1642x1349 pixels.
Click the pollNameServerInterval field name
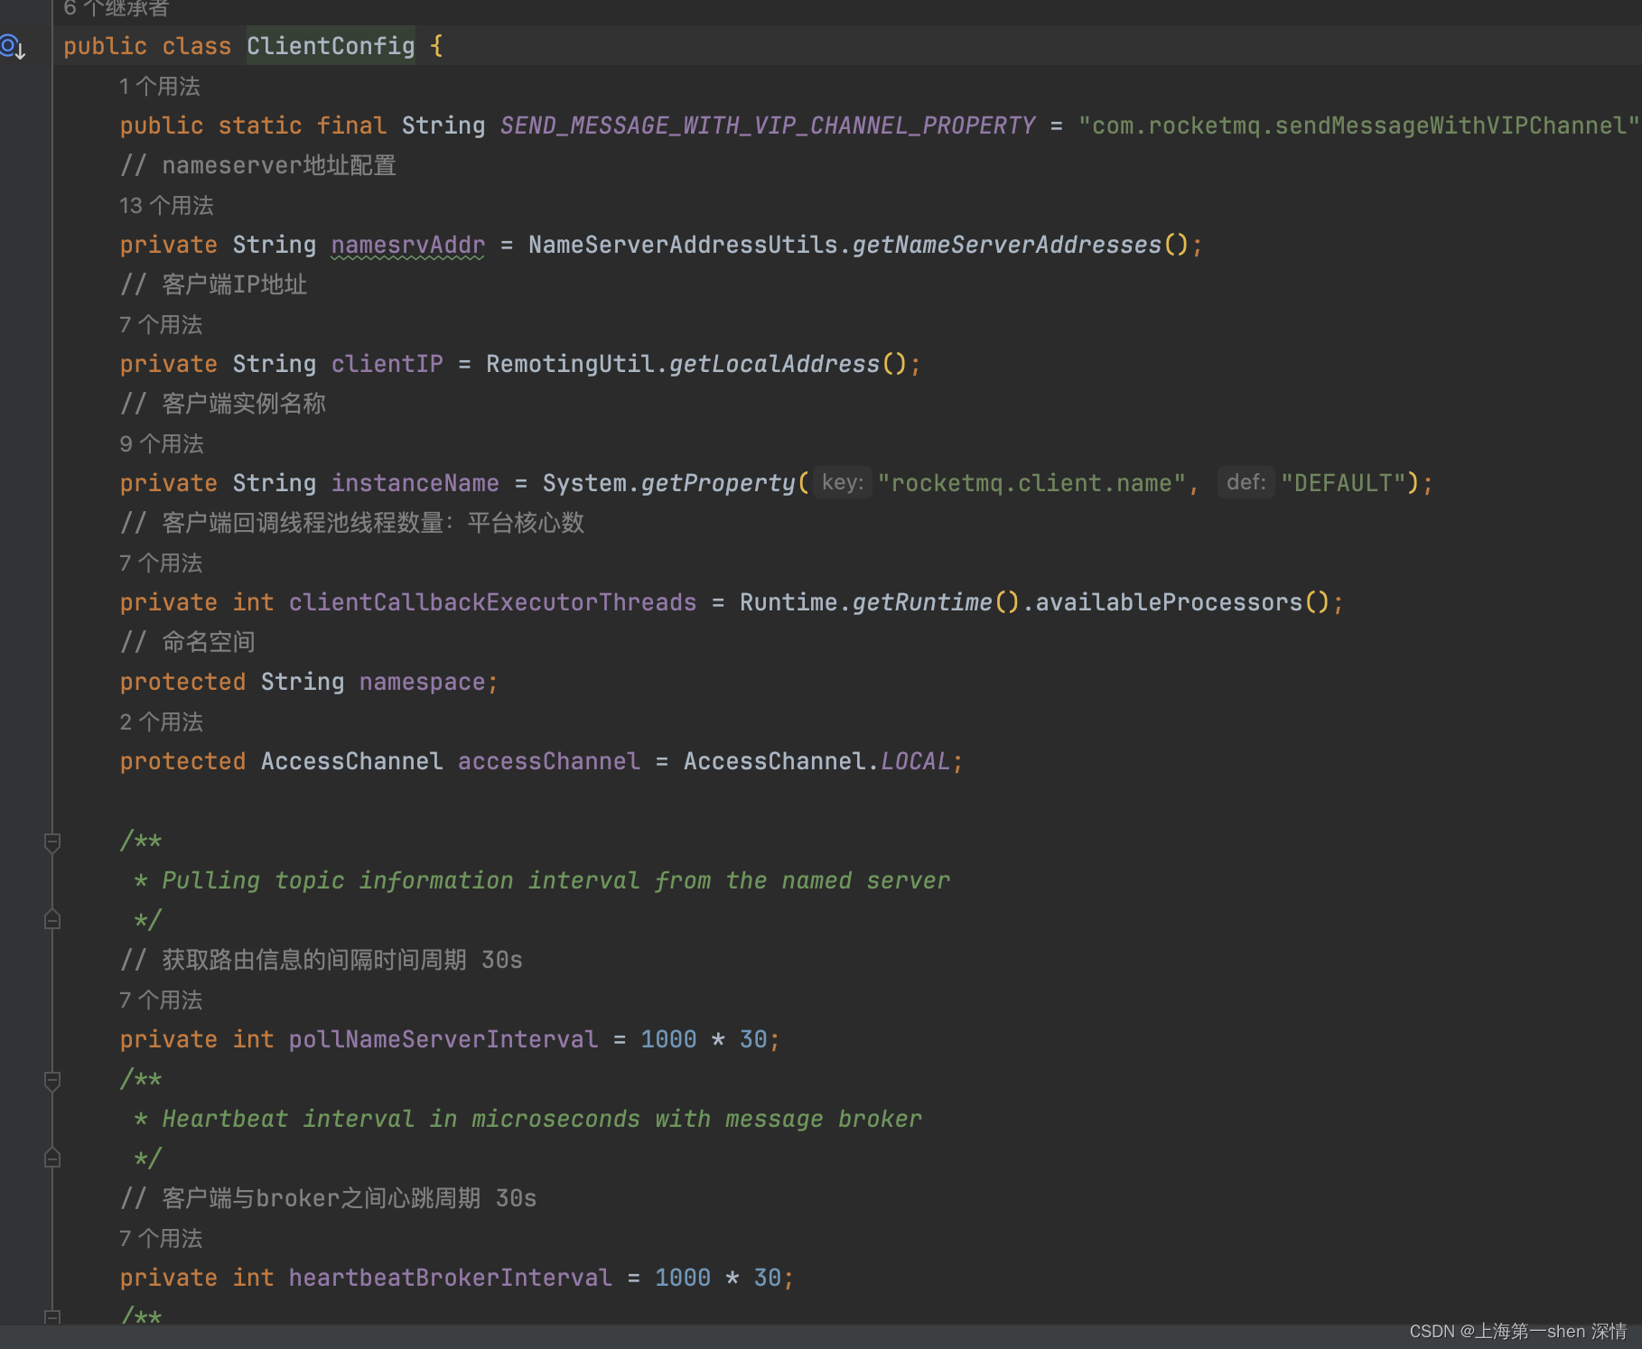pyautogui.click(x=443, y=1039)
